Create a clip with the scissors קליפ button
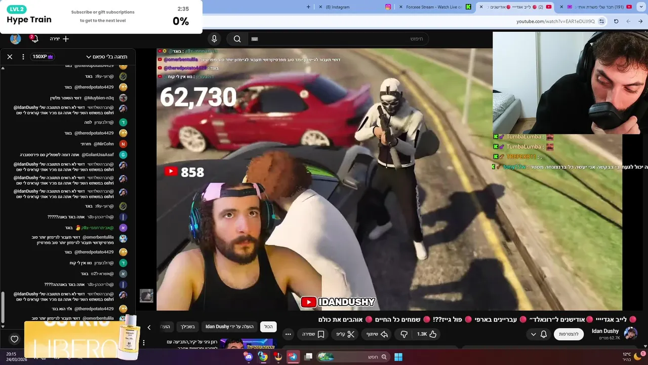The width and height of the screenshot is (648, 365). (345, 334)
